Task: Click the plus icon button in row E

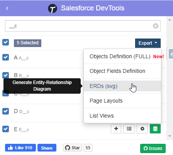Action: [116, 129]
